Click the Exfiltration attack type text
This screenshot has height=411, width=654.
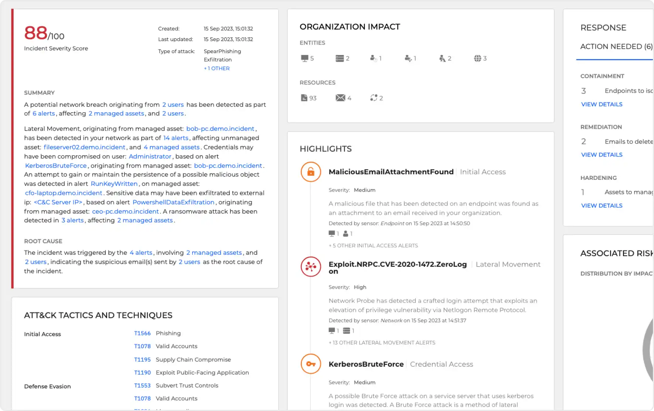218,59
